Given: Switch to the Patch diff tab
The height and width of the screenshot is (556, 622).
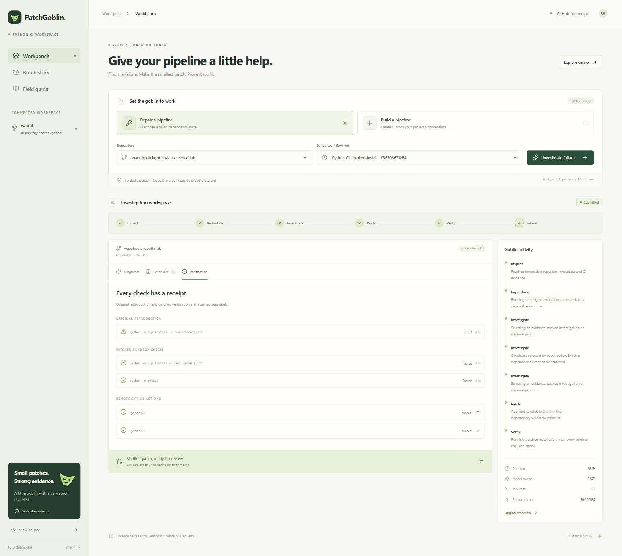Looking at the screenshot, I should point(161,272).
